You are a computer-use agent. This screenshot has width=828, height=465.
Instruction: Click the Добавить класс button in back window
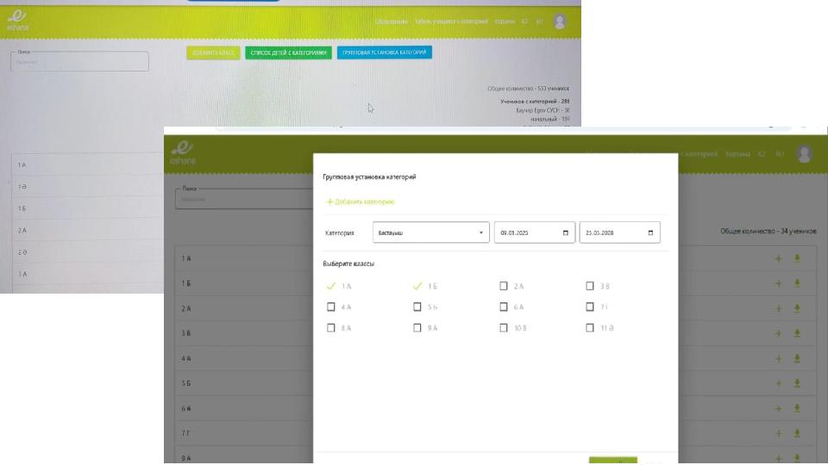point(213,53)
